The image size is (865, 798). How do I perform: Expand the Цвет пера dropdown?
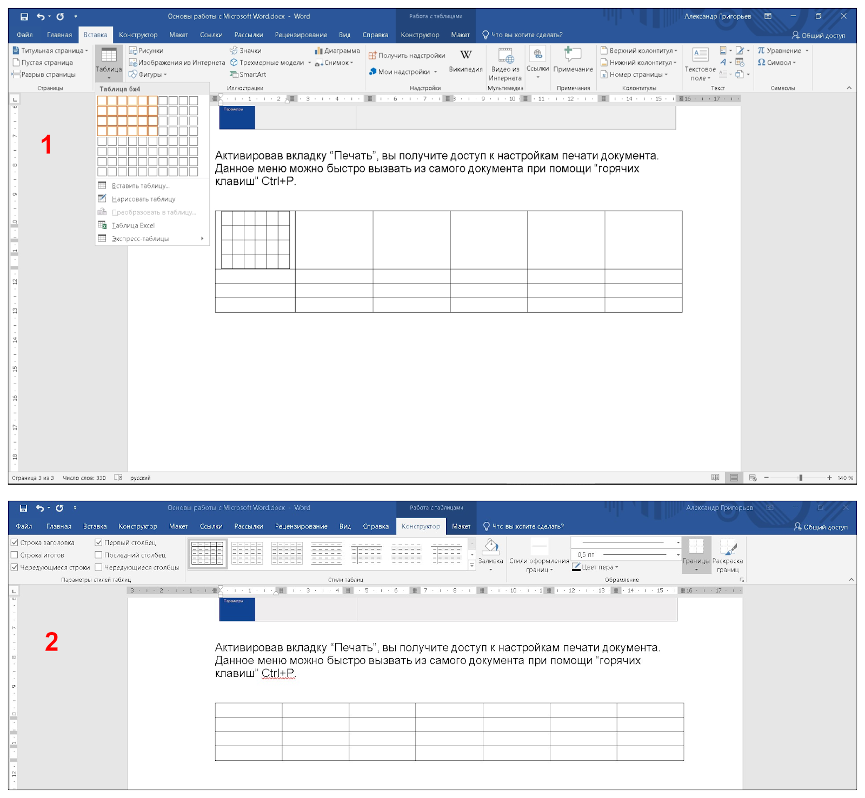(x=616, y=567)
